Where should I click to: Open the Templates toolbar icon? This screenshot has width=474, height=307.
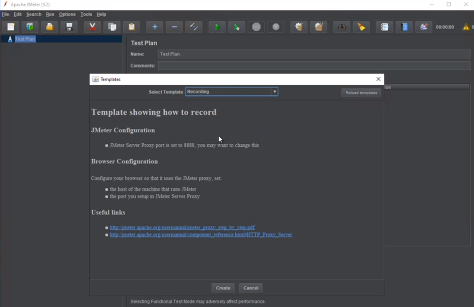coord(30,27)
